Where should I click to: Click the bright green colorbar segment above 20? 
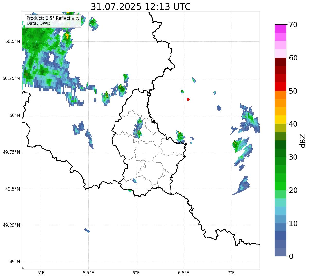[x=280, y=186]
